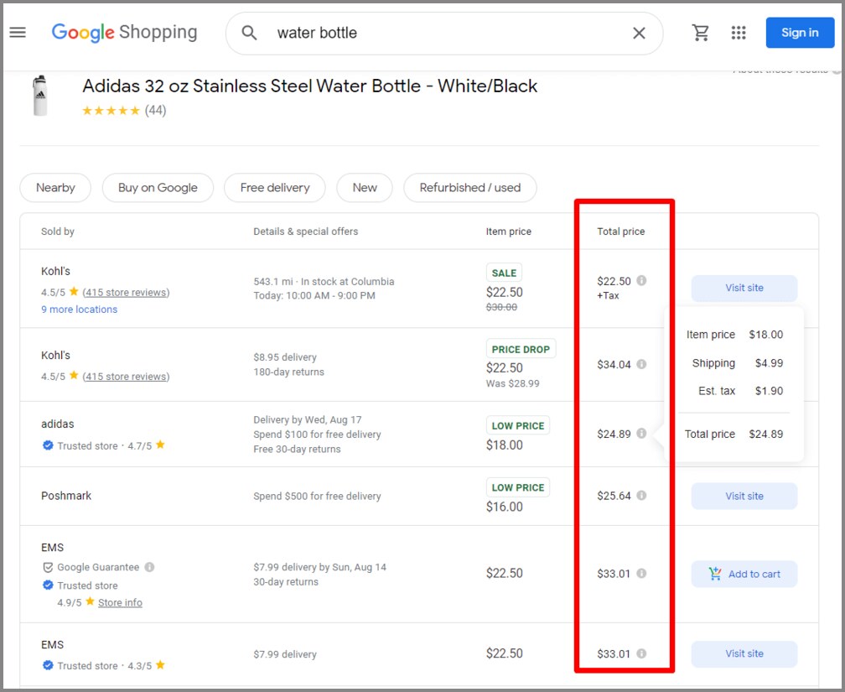Add the EMS offer to cart
Viewport: 845px width, 692px height.
pyautogui.click(x=744, y=574)
